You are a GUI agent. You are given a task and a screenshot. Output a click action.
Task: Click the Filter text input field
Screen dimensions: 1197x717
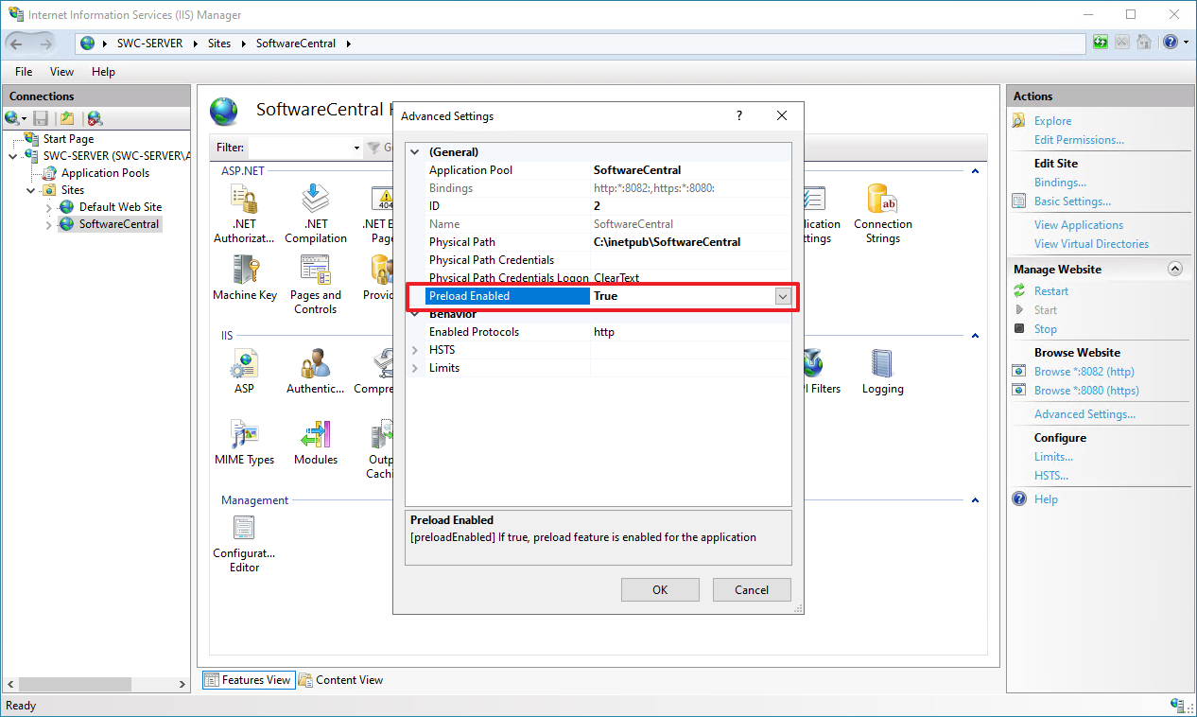point(299,148)
